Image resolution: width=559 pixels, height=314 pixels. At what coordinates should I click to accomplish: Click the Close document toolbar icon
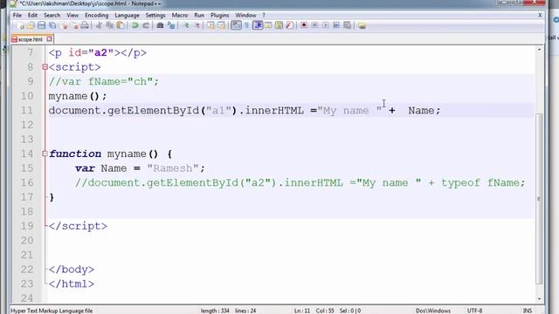click(x=64, y=25)
